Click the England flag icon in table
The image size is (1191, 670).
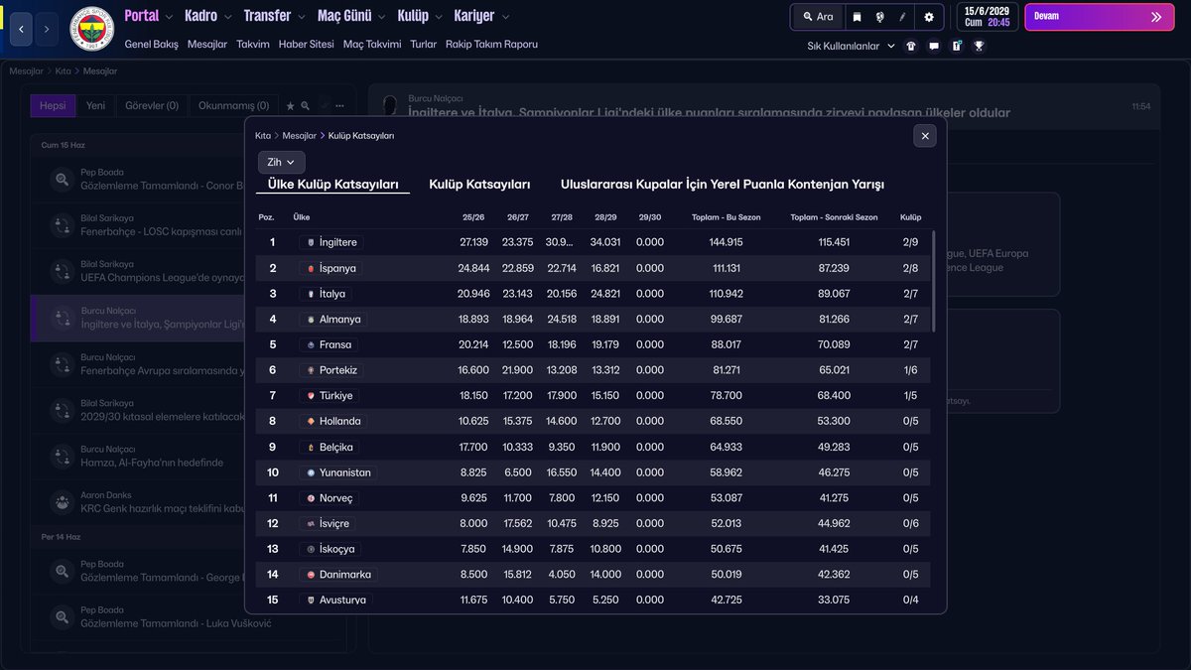[x=311, y=242]
